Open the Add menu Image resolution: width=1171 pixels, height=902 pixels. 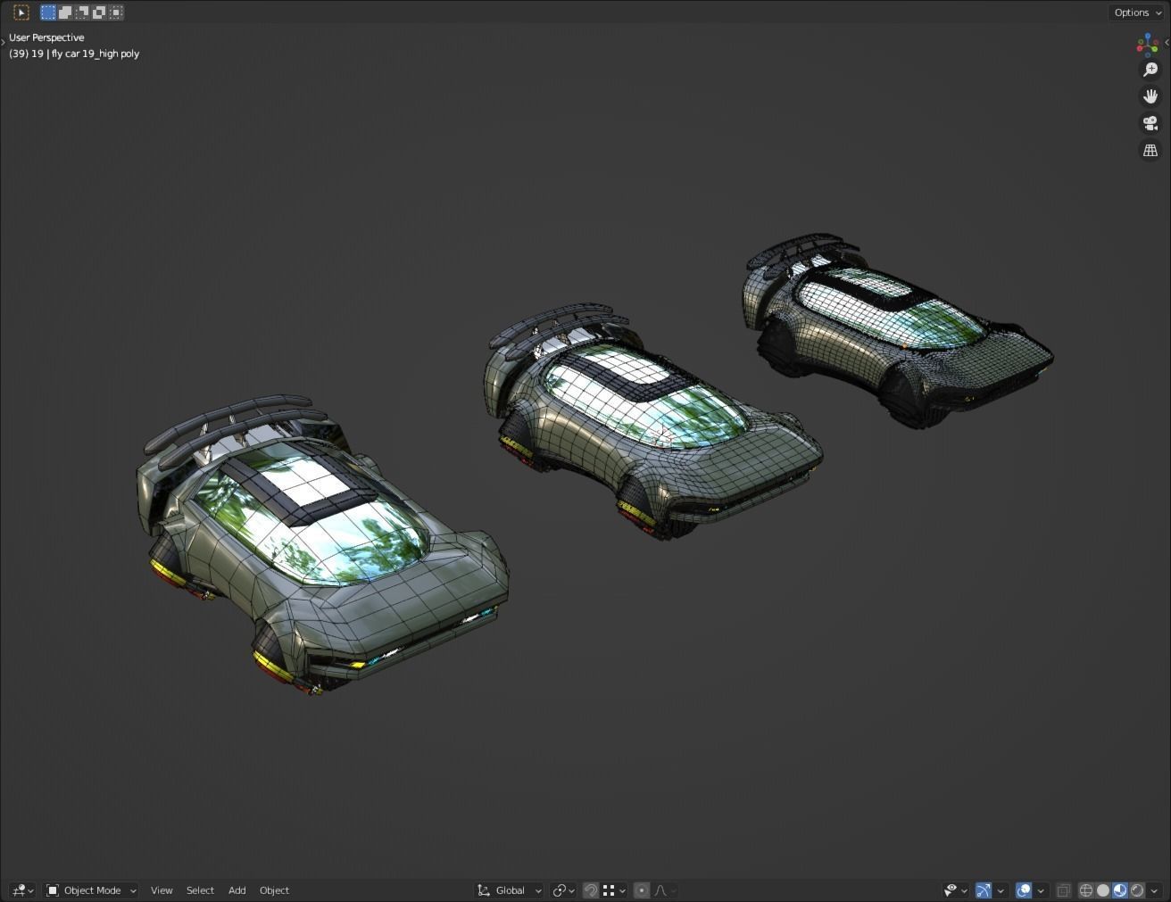pyautogui.click(x=237, y=890)
